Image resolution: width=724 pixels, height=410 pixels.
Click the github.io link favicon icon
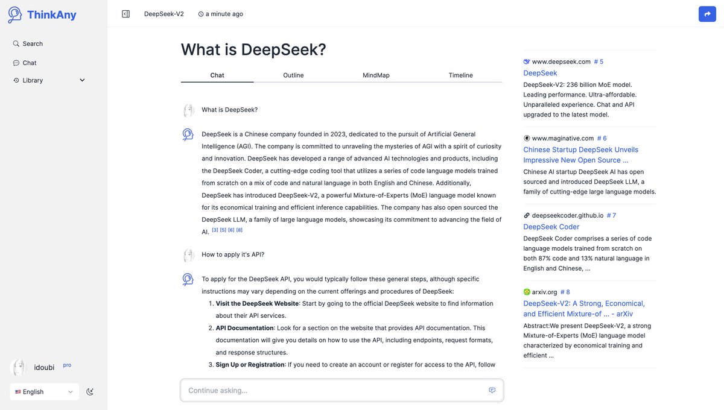(x=527, y=215)
